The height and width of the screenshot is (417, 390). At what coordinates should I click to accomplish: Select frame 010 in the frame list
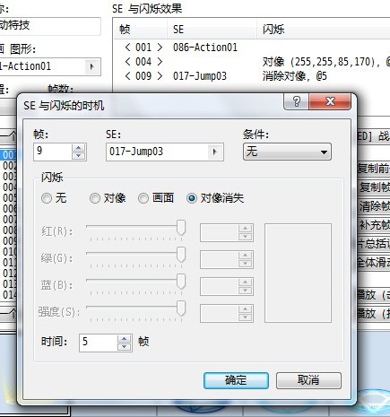pos(9,252)
